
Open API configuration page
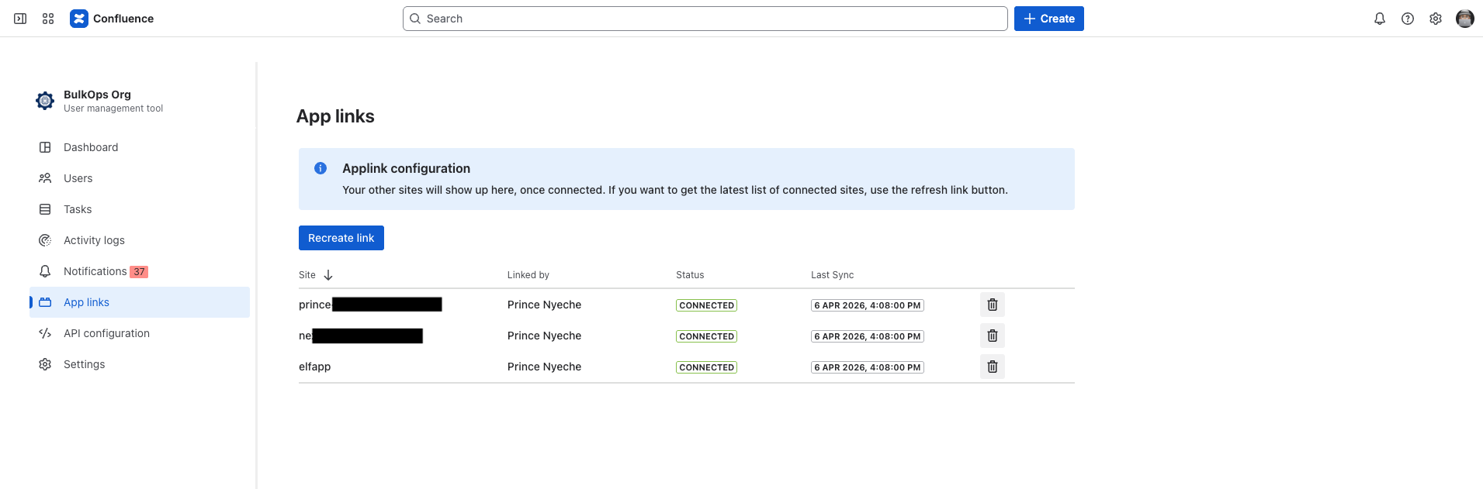[x=140, y=333]
